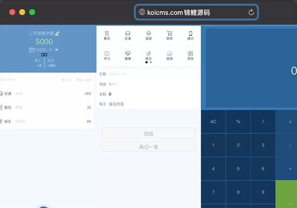Click calculator digit 8
Image resolution: width=297 pixels, height=208 pixels.
click(238, 192)
